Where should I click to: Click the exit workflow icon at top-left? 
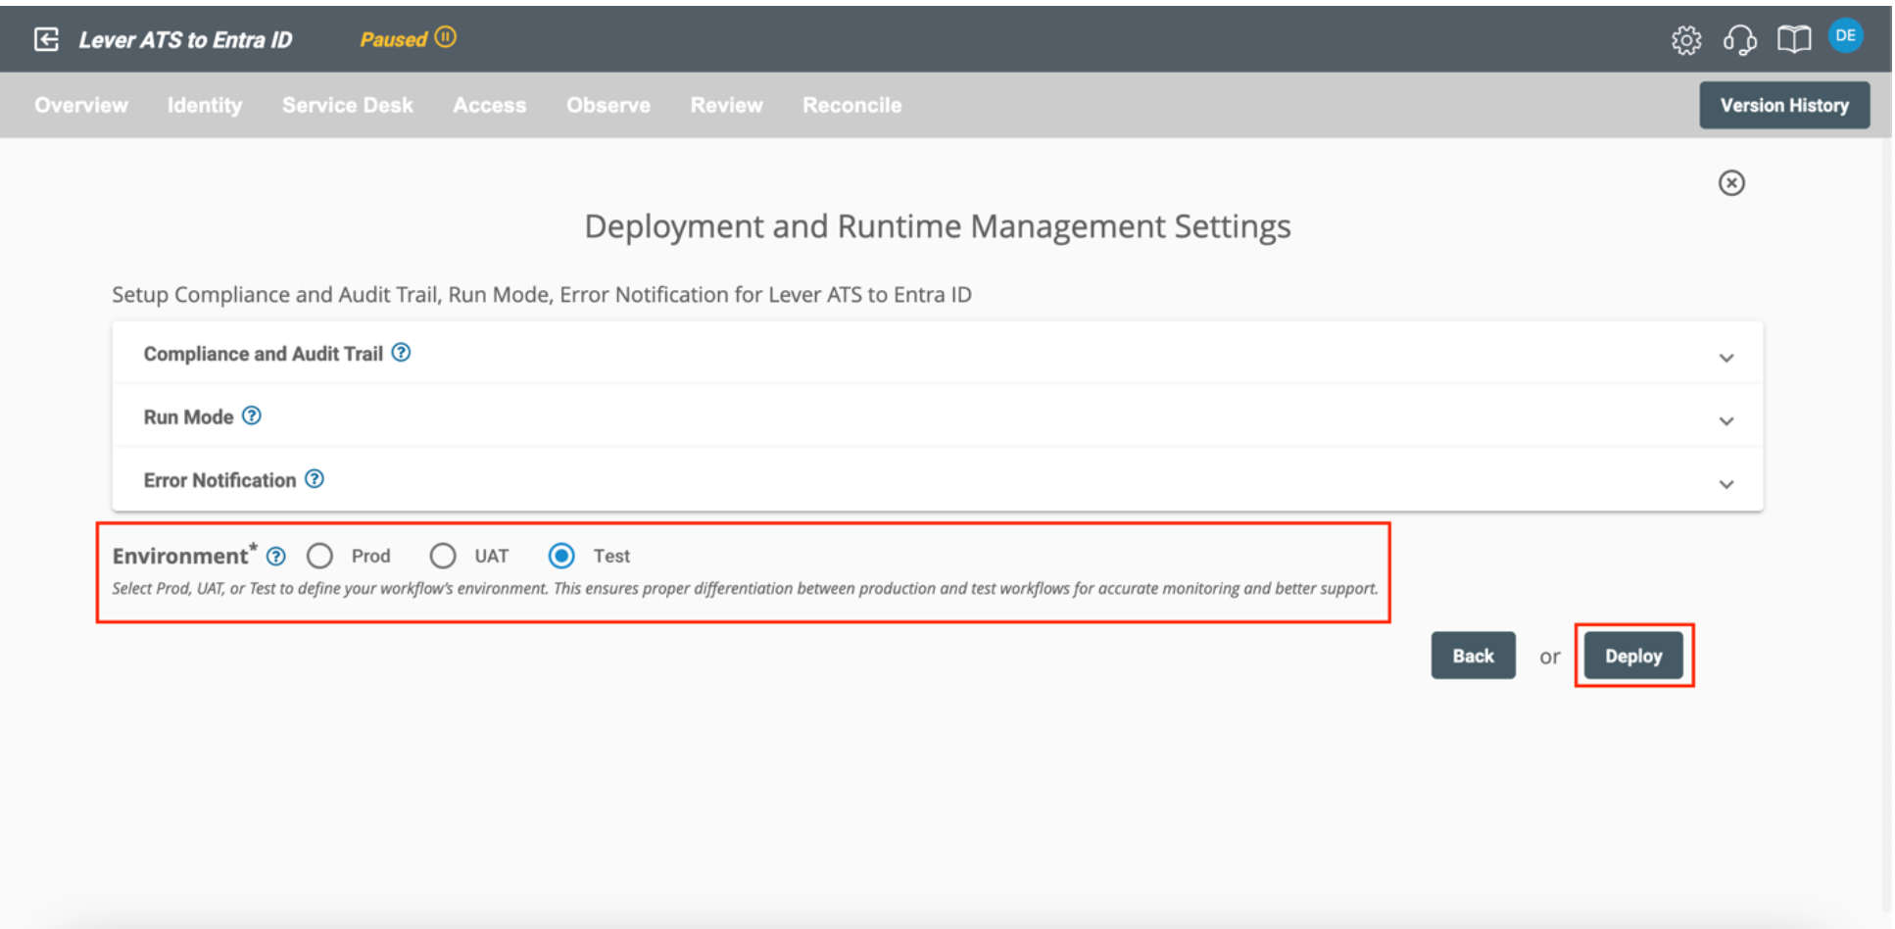pyautogui.click(x=46, y=39)
